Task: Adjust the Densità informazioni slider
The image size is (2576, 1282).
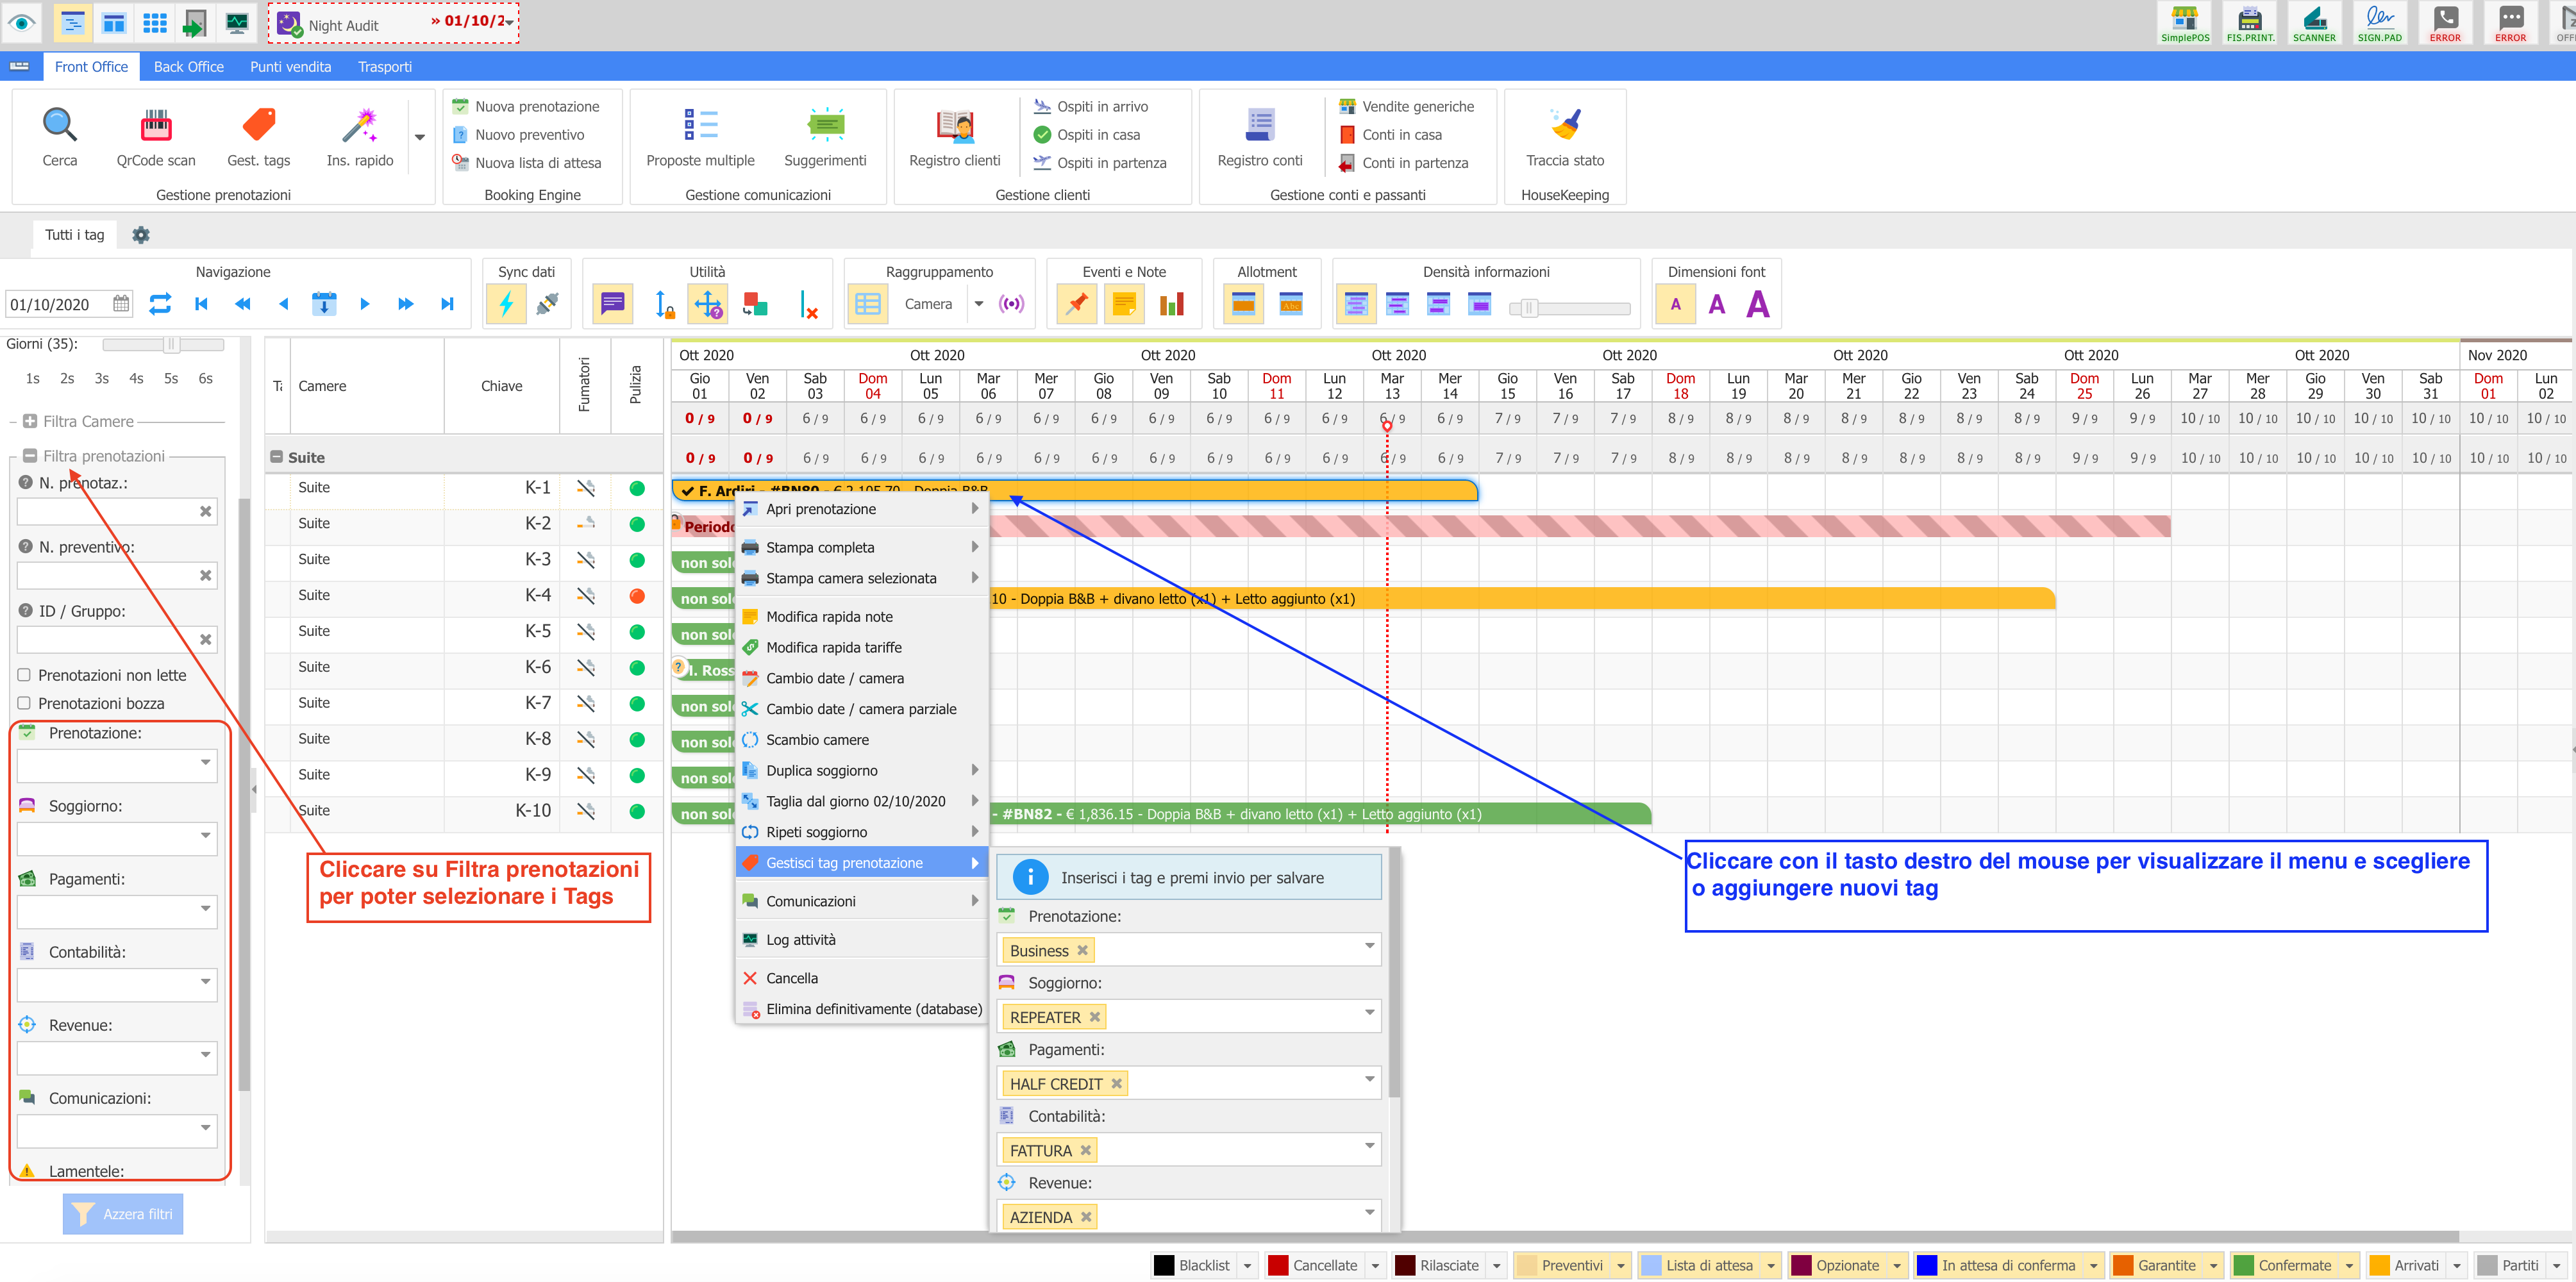Action: coord(1528,308)
